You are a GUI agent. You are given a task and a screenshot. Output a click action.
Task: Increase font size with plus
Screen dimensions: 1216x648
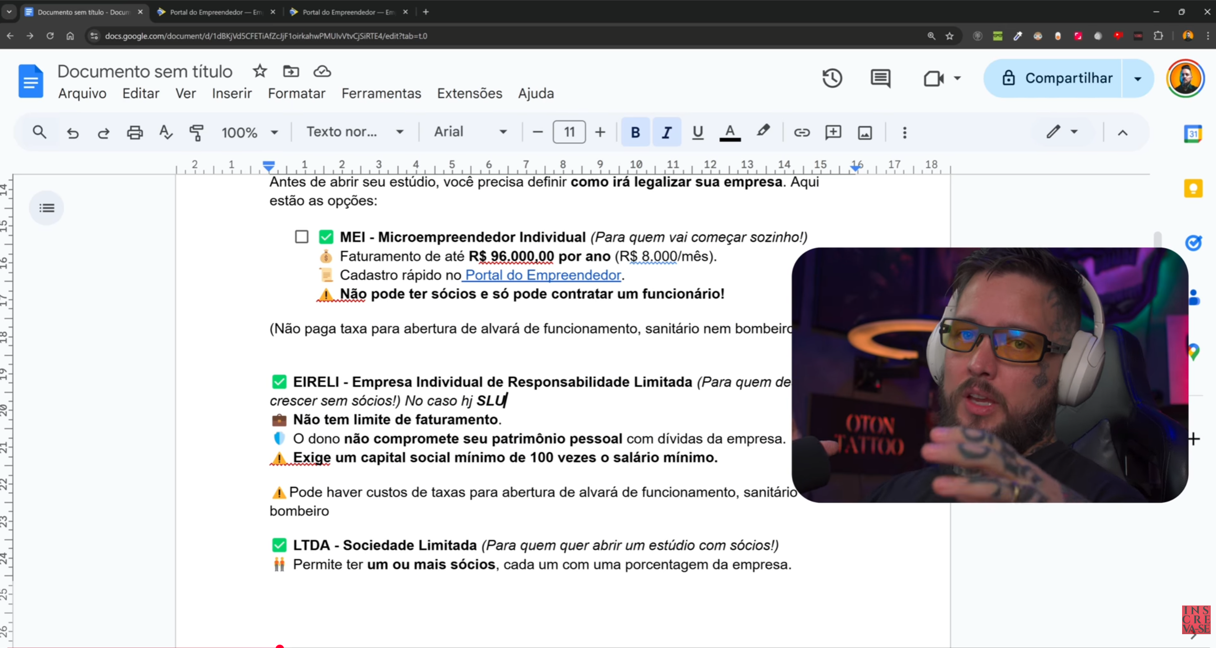click(600, 132)
